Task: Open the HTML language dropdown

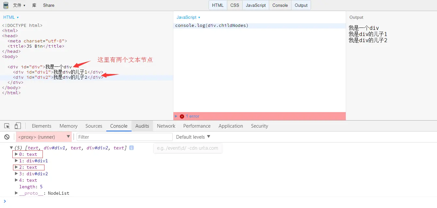Action: (x=11, y=17)
